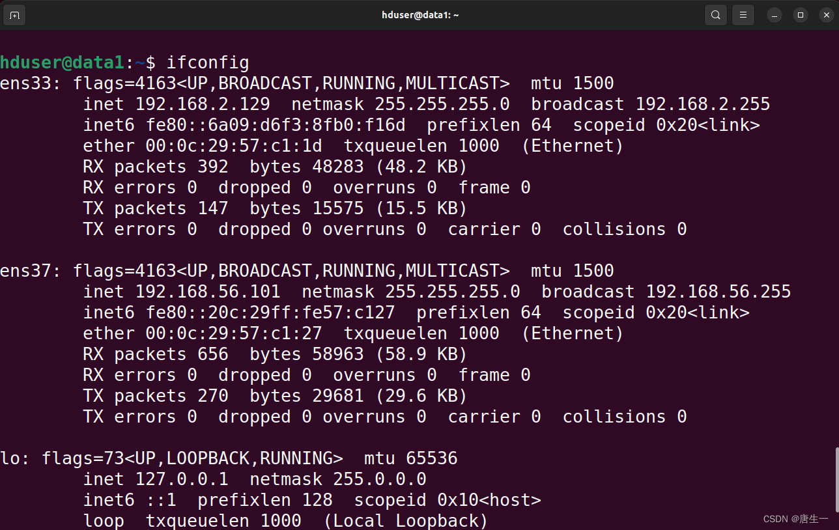The image size is (839, 530).
Task: Click 'inet6 ::1' address
Action: point(130,500)
